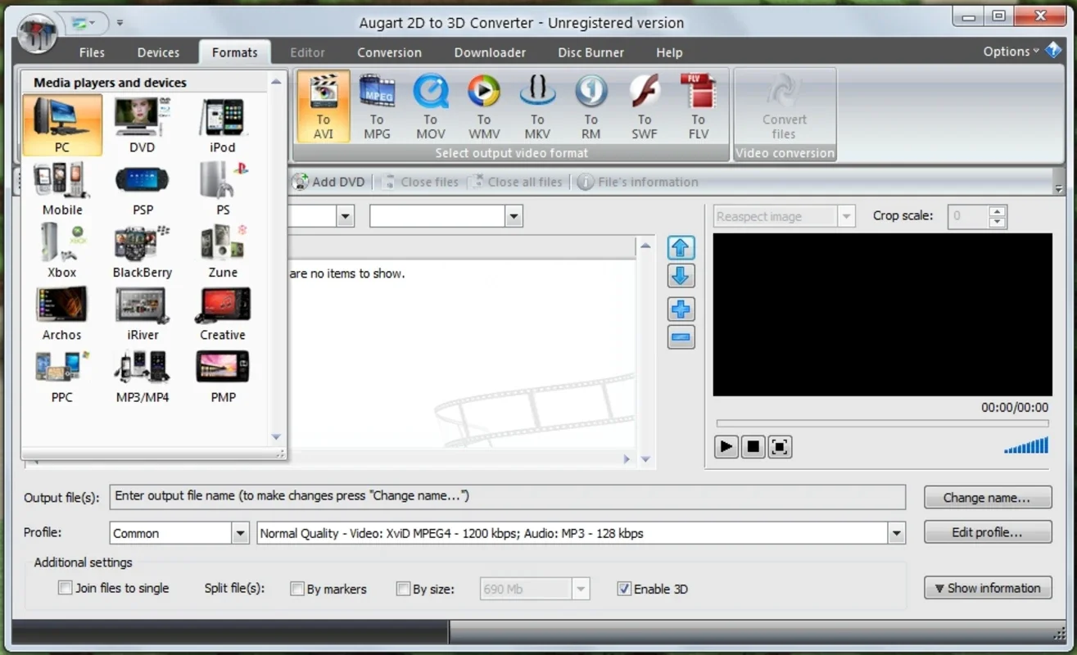
Task: Stop the video preview
Action: click(x=753, y=446)
